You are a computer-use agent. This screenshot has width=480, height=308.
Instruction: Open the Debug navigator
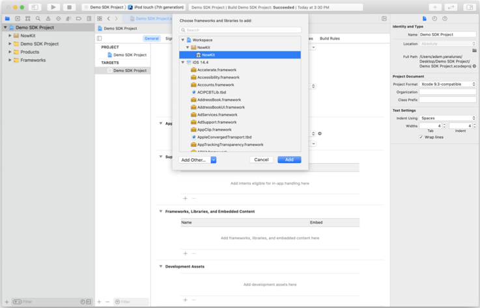pyautogui.click(x=68, y=19)
